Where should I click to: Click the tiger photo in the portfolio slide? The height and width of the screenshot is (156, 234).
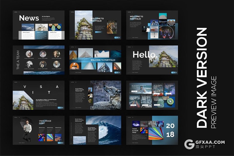(112, 27)
